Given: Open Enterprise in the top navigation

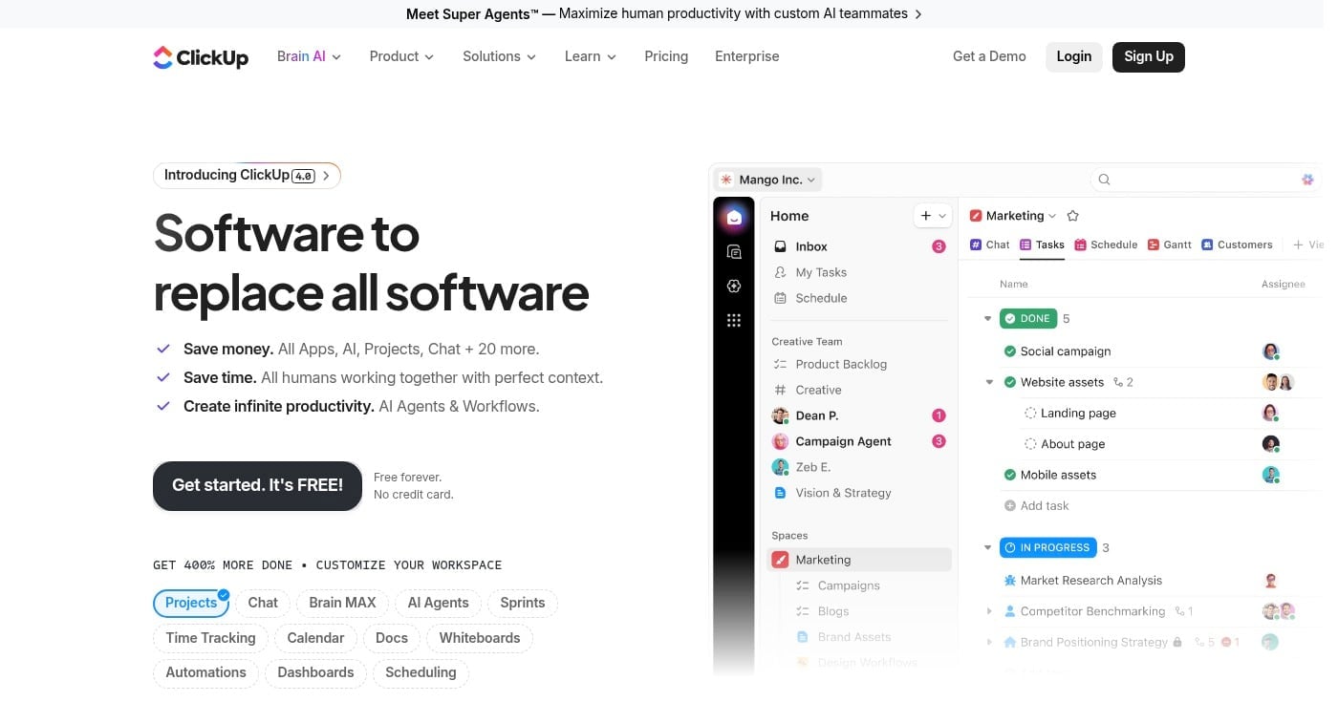Looking at the screenshot, I should (747, 56).
